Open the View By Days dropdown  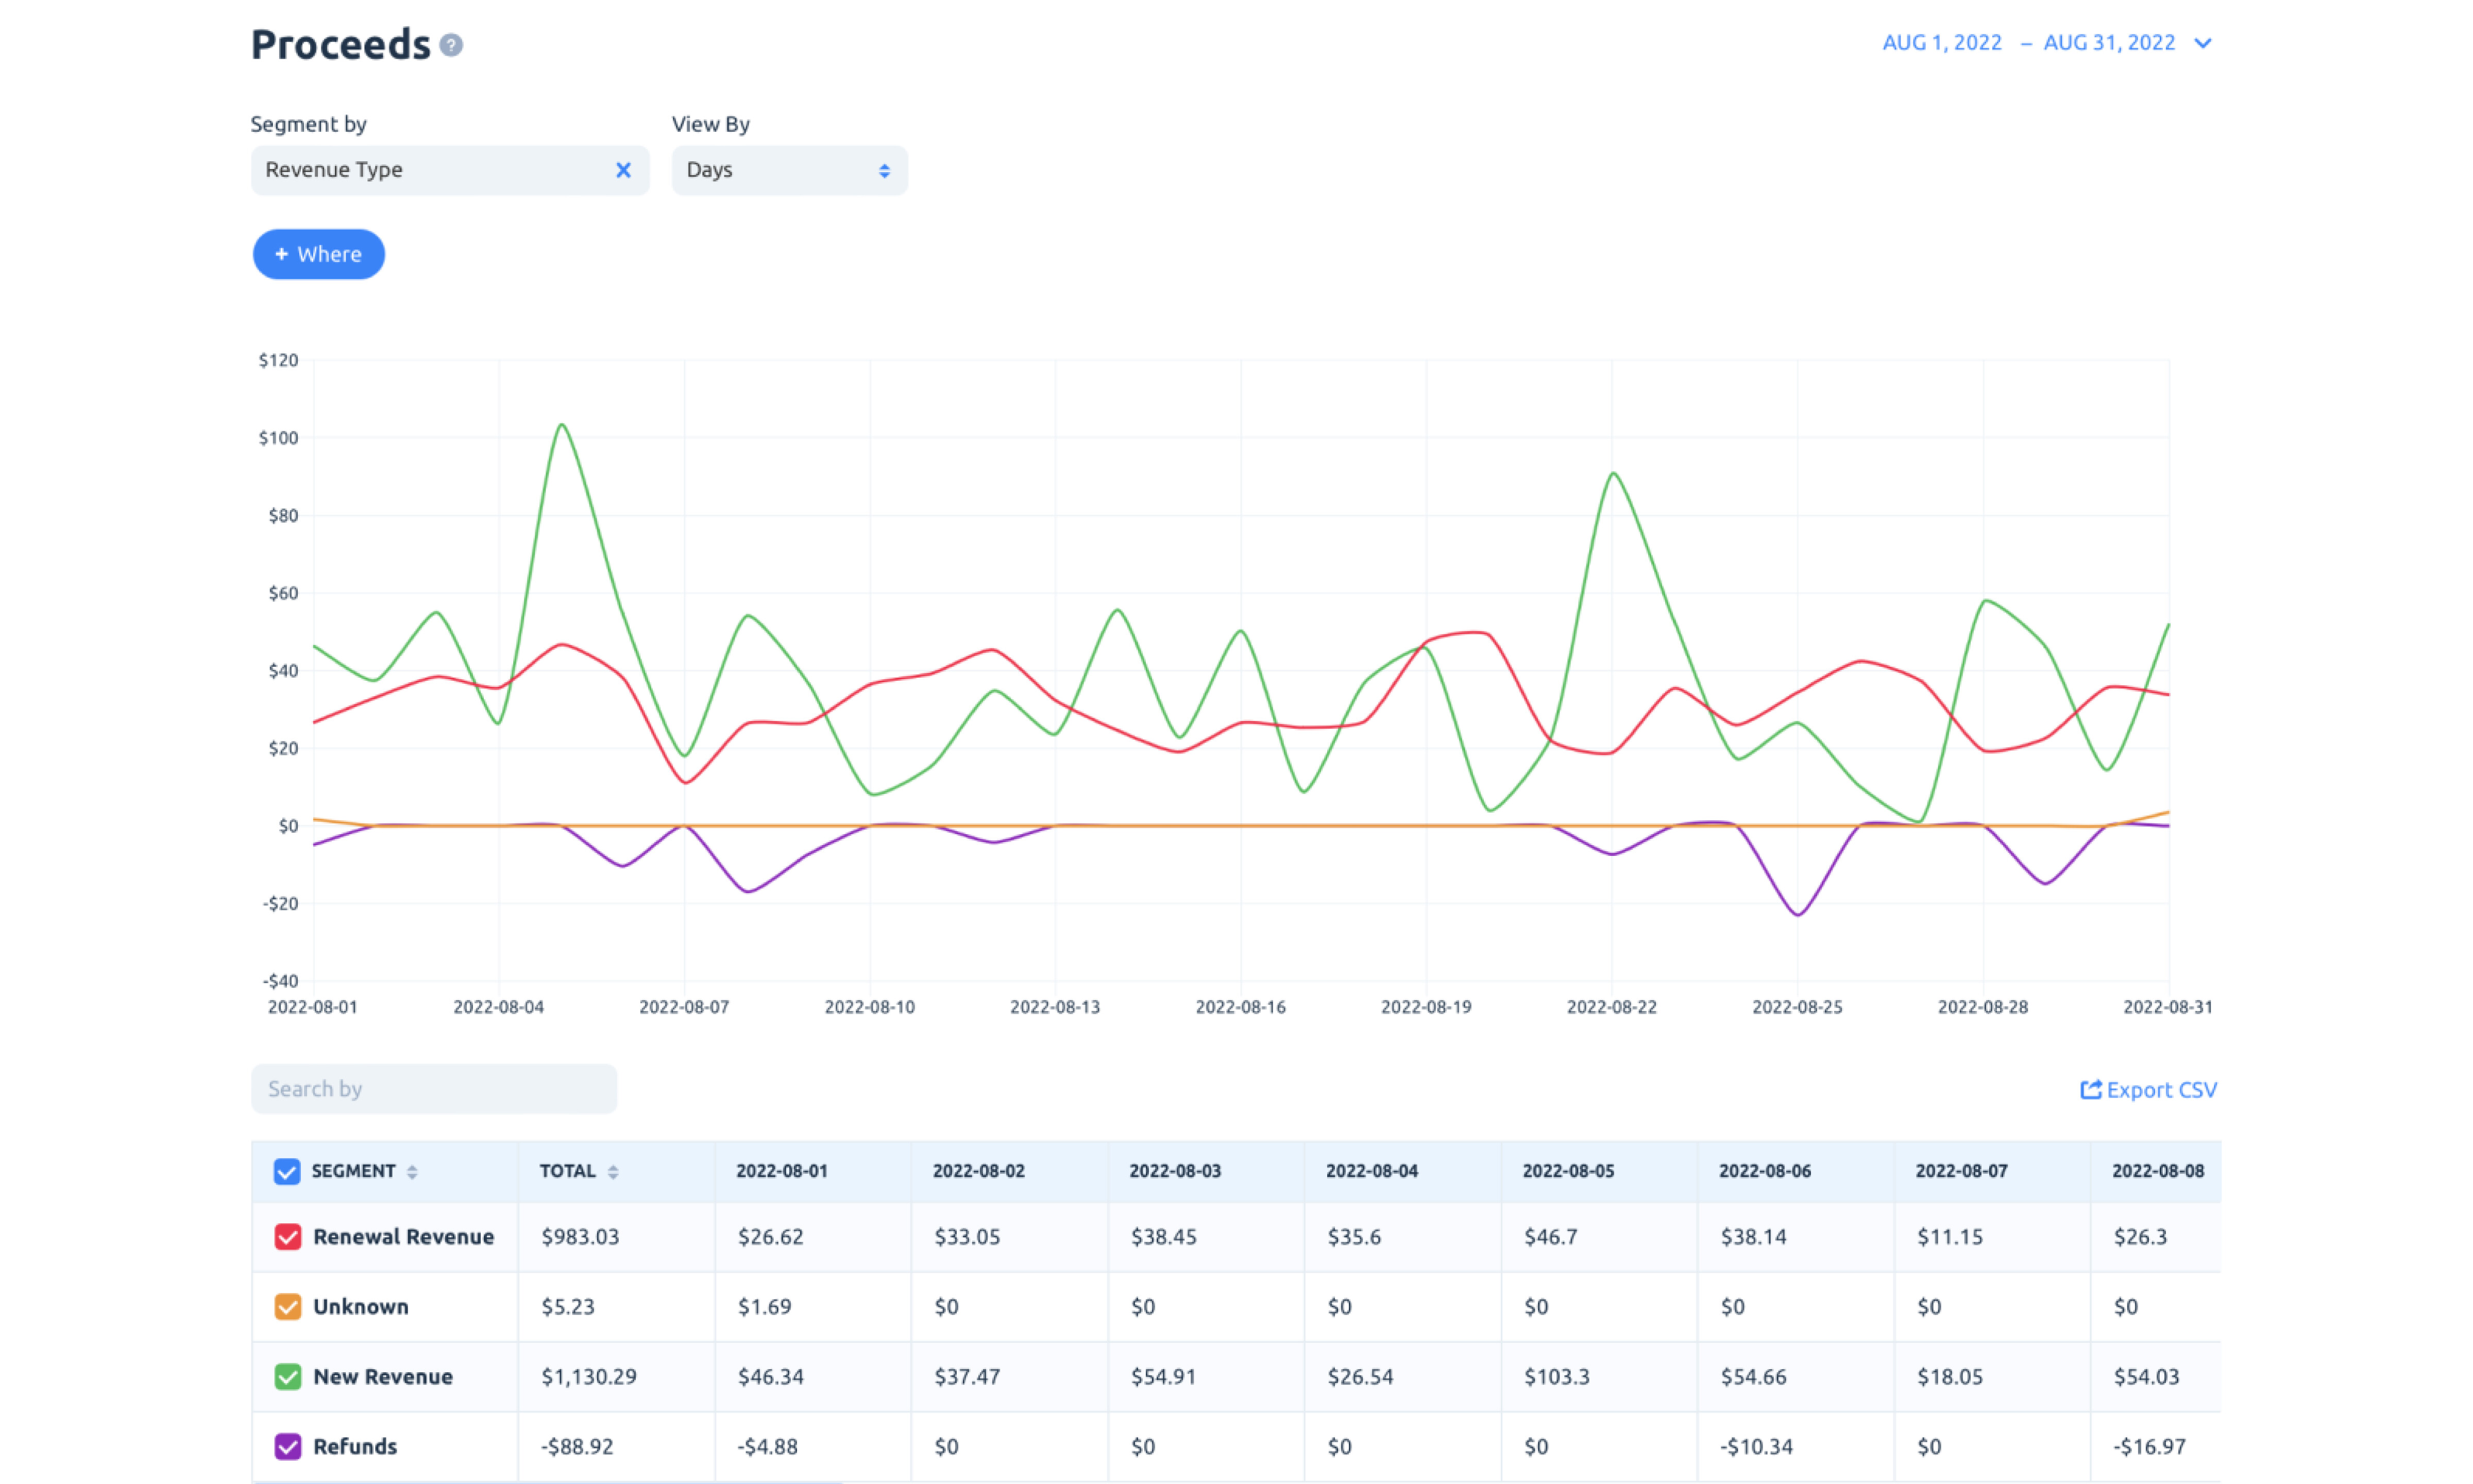point(789,170)
